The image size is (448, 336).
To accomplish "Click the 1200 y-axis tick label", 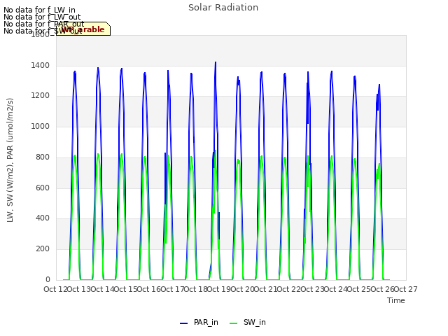I will (x=41, y=95).
